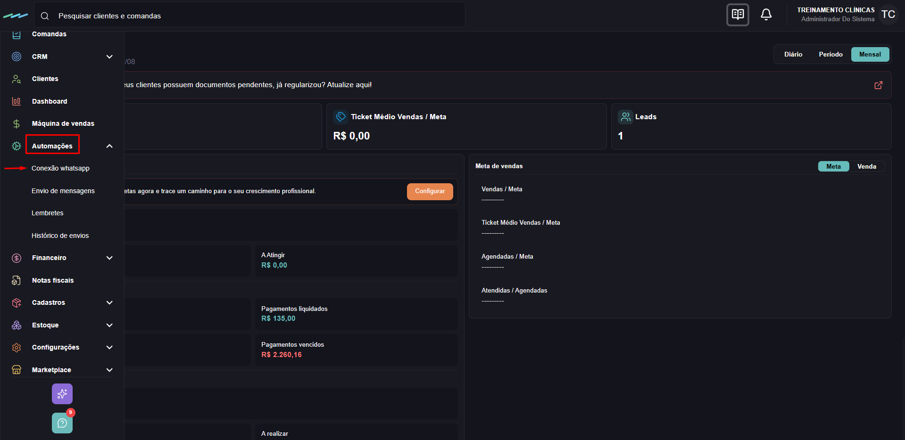
Task: Click the Atendidas / Agendadas label
Action: click(515, 291)
